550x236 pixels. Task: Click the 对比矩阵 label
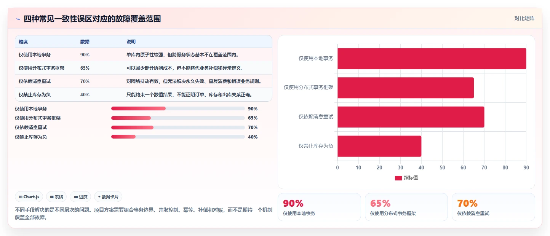[524, 18]
